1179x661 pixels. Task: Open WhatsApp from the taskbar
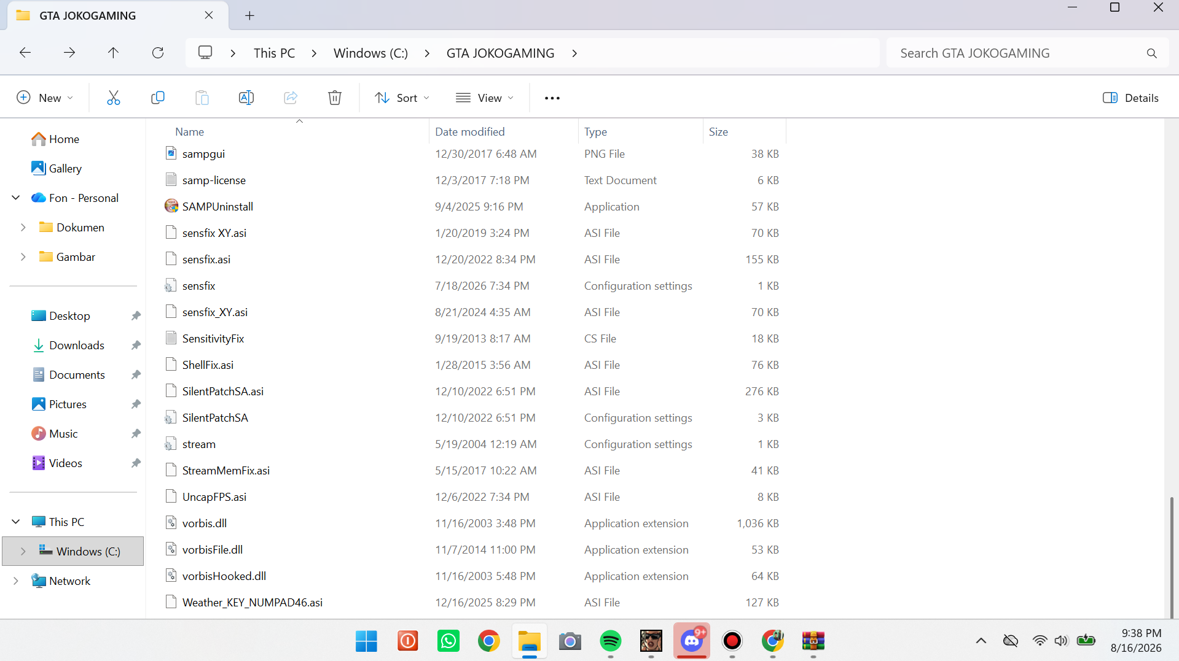(448, 641)
